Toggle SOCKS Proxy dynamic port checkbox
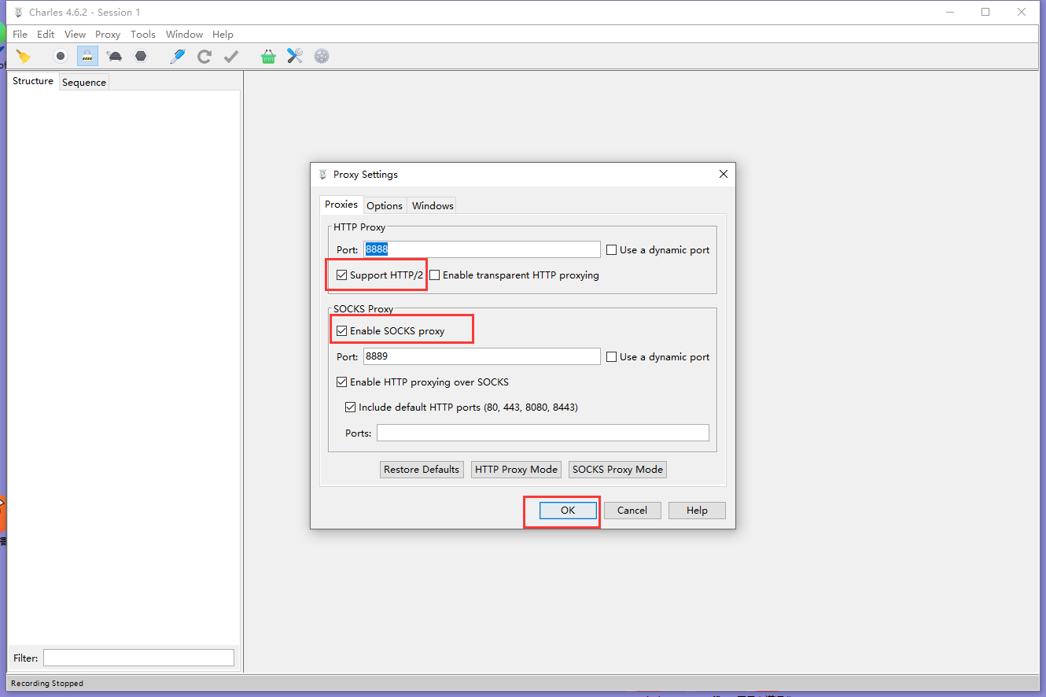 [x=611, y=357]
